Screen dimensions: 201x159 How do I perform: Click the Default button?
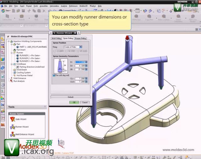(70, 97)
